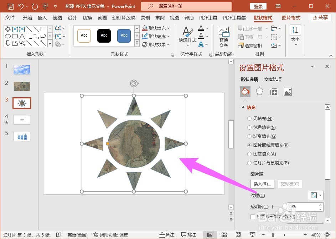Click the zoom in plus button
Image resolution: width=336 pixels, height=239 pixels.
click(x=305, y=235)
